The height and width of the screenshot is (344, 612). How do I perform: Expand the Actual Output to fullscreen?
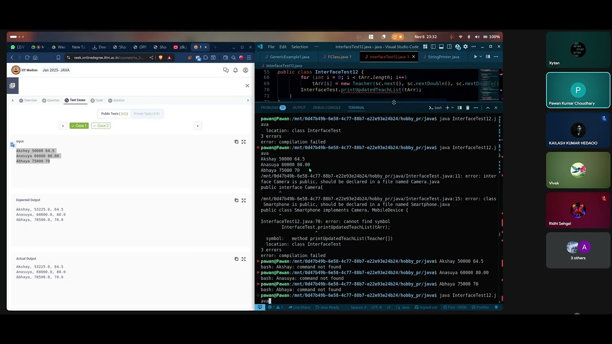click(243, 259)
